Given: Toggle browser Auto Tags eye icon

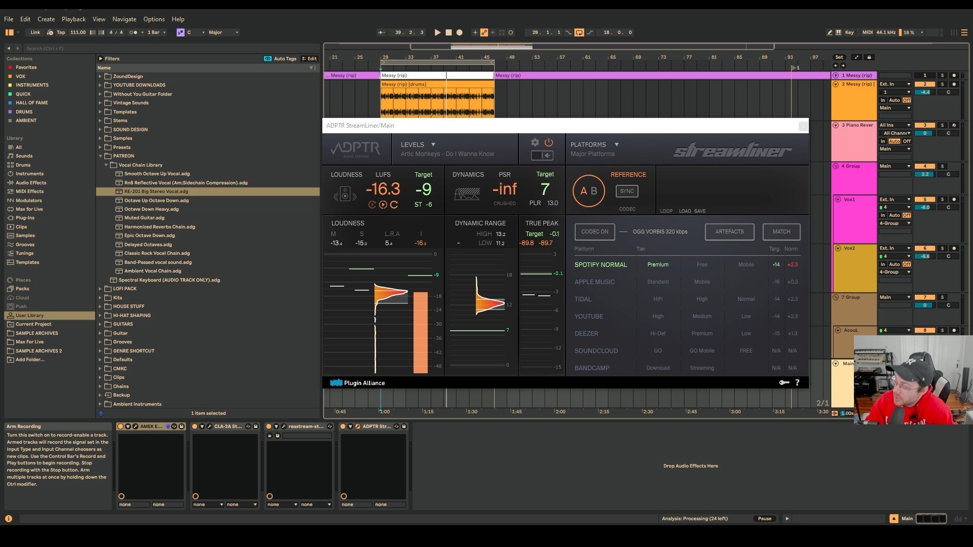Looking at the screenshot, I should click(x=268, y=59).
